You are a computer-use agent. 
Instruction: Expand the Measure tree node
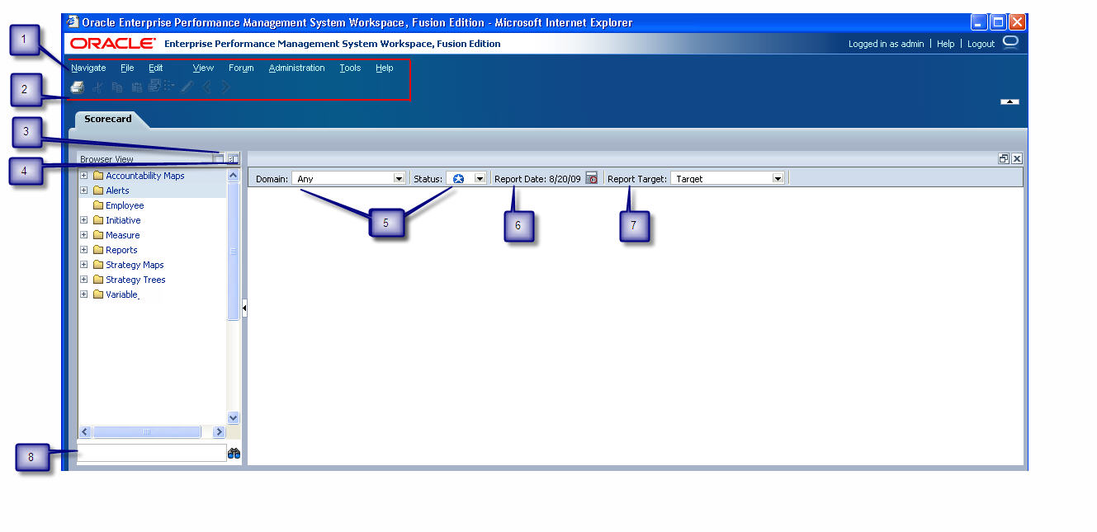pyautogui.click(x=84, y=235)
